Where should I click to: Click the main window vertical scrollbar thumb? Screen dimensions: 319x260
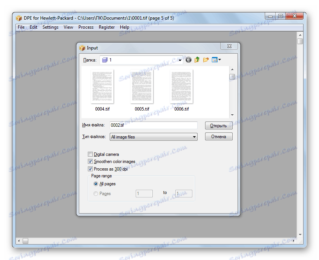[x=300, y=41]
